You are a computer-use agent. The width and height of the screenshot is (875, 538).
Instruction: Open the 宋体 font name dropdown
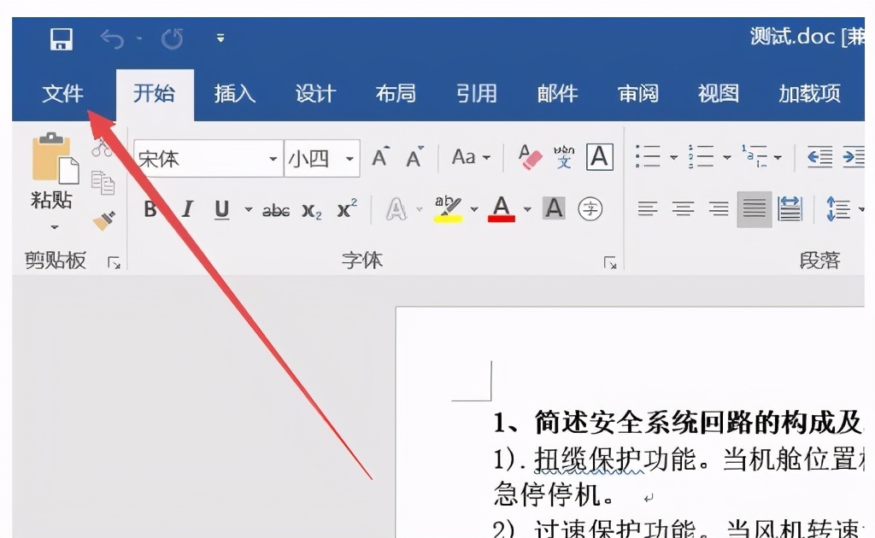pyautogui.click(x=272, y=159)
